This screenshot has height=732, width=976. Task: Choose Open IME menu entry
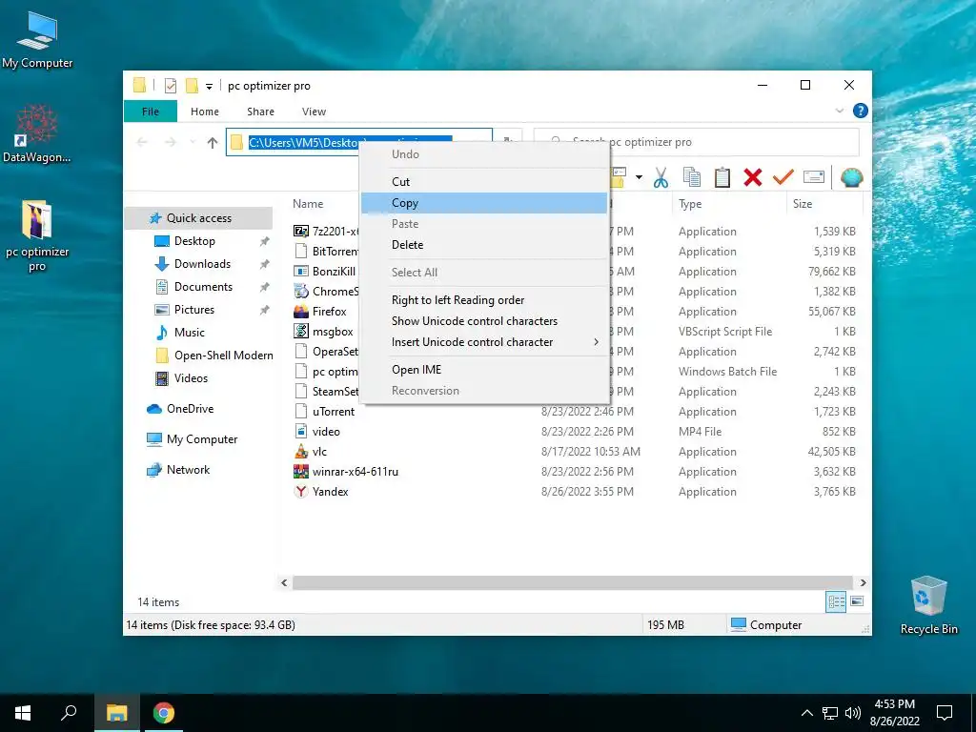483,370
